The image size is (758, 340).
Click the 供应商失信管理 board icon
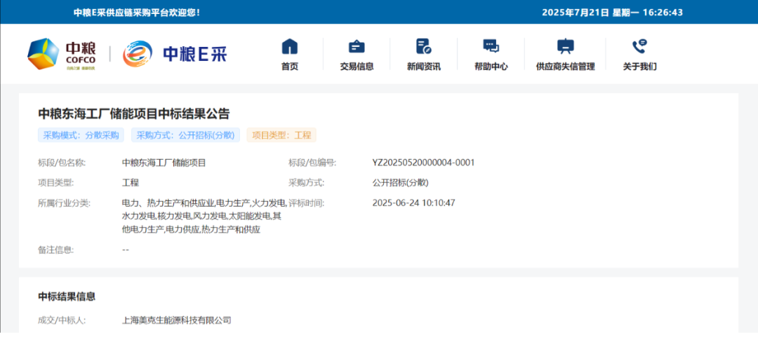565,47
